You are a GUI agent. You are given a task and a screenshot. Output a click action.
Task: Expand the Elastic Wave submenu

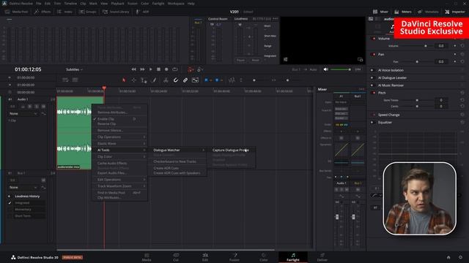(119, 143)
